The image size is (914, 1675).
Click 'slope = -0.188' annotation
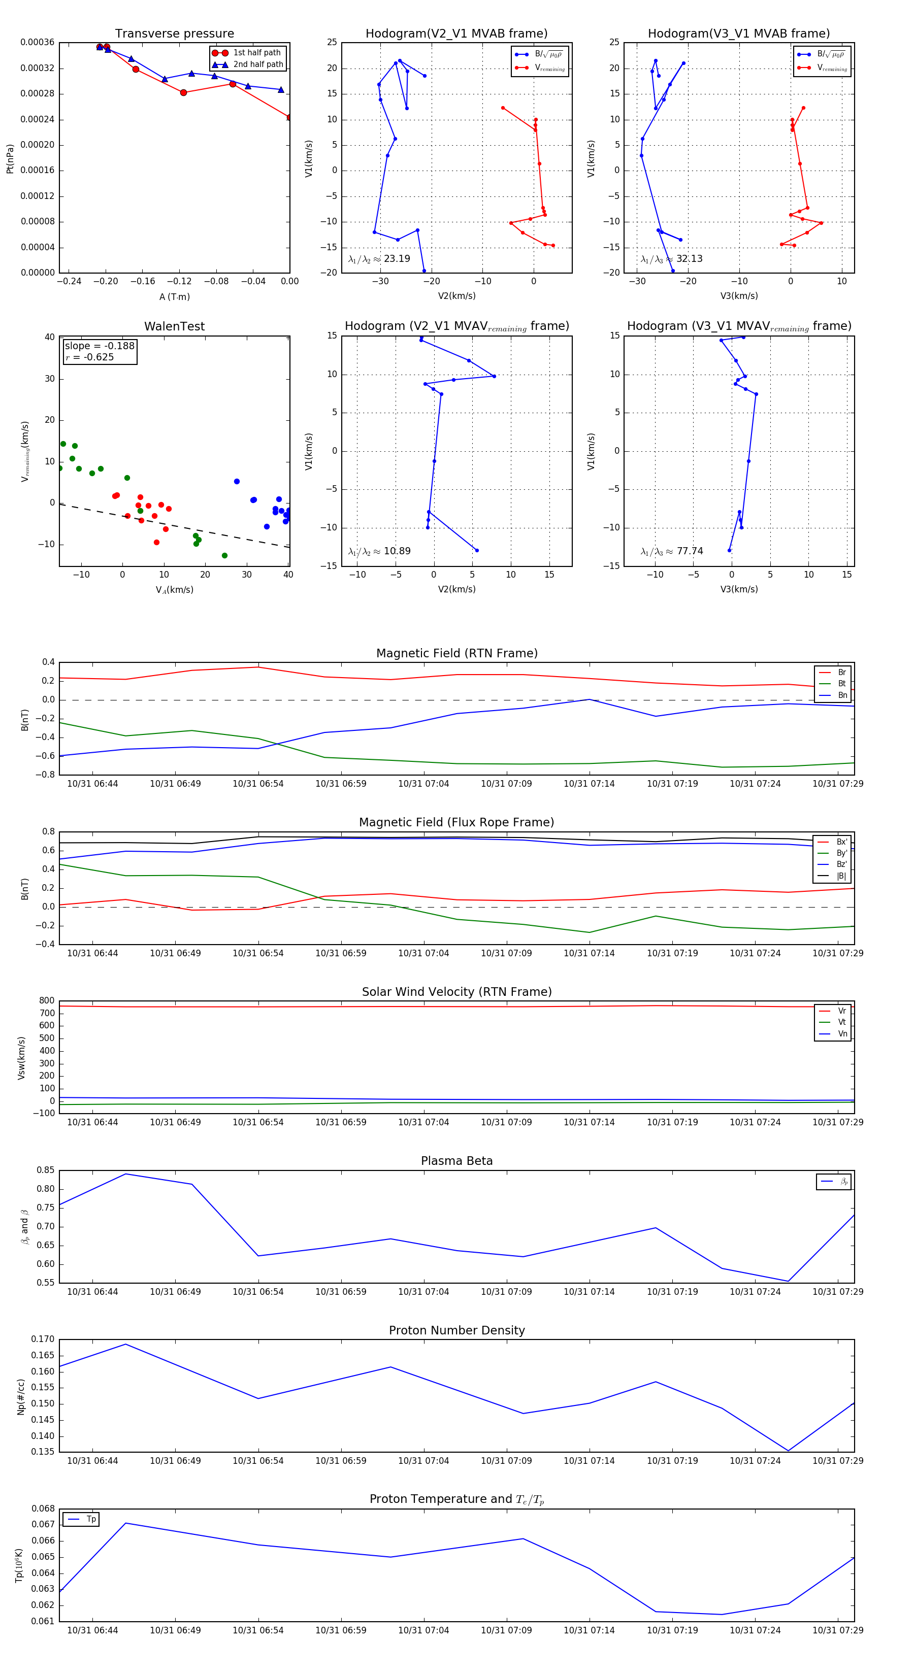point(100,346)
